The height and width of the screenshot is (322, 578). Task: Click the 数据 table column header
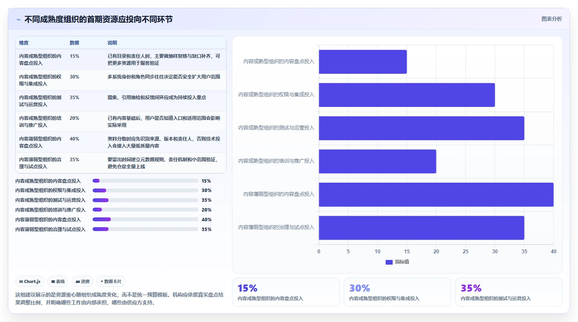pos(74,43)
